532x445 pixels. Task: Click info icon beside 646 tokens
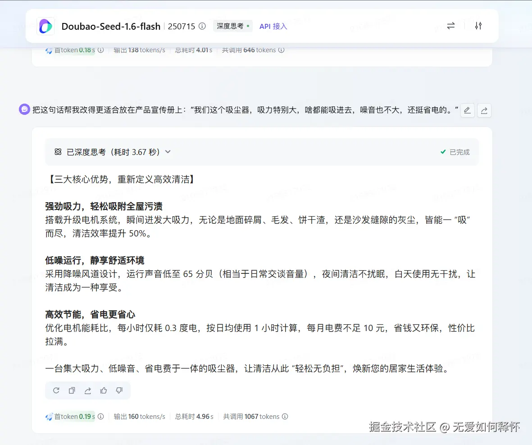[x=281, y=50]
